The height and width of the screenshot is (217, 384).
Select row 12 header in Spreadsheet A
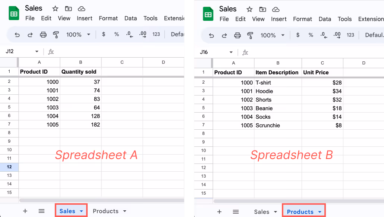click(x=9, y=167)
